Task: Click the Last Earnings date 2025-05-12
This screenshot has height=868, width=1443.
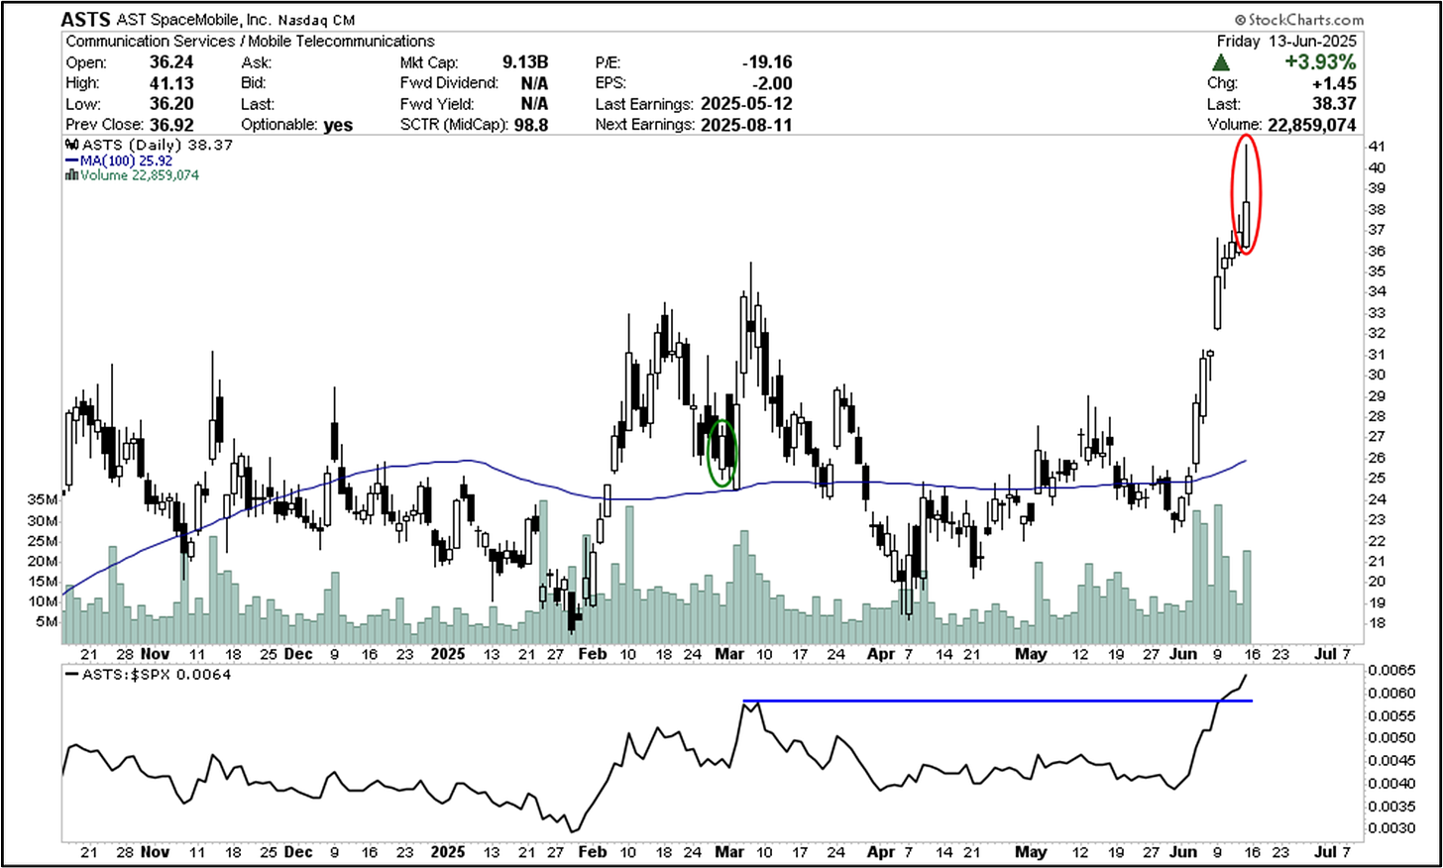Action: (x=746, y=104)
